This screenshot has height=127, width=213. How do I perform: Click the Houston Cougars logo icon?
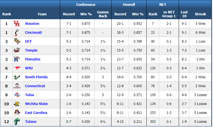tap(17, 24)
